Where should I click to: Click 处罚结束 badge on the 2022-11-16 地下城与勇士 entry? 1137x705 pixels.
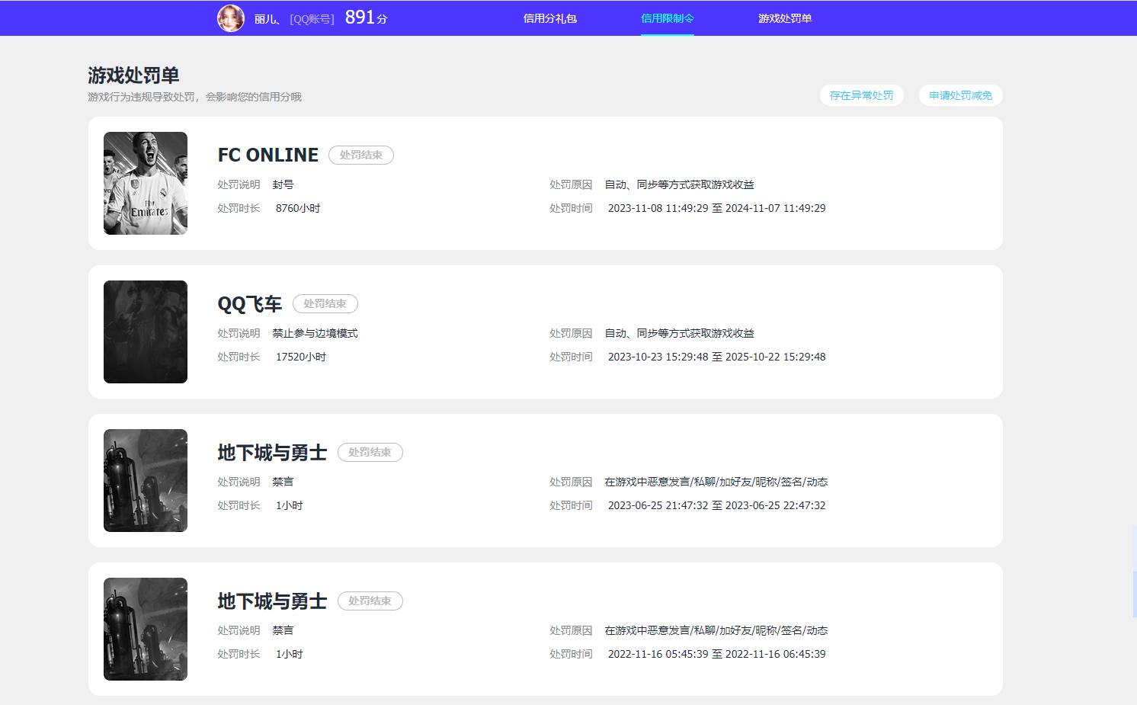click(370, 601)
